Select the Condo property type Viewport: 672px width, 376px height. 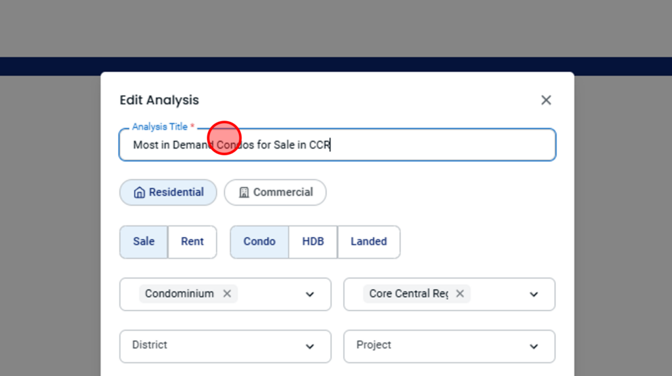click(259, 242)
